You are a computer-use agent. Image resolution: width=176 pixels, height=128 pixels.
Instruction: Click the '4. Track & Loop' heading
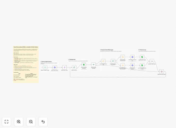[x=142, y=50]
